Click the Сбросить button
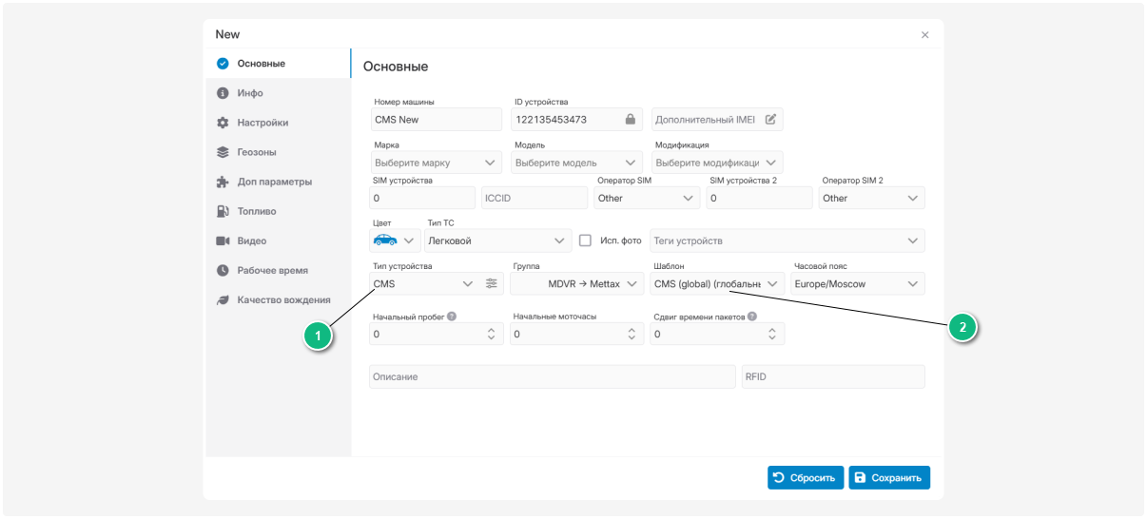The width and height of the screenshot is (1147, 519). [806, 477]
